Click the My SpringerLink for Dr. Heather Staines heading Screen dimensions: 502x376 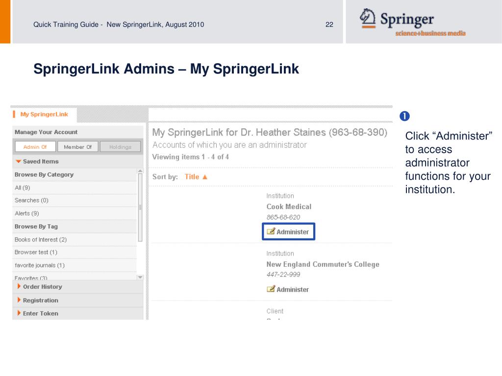[x=270, y=132]
